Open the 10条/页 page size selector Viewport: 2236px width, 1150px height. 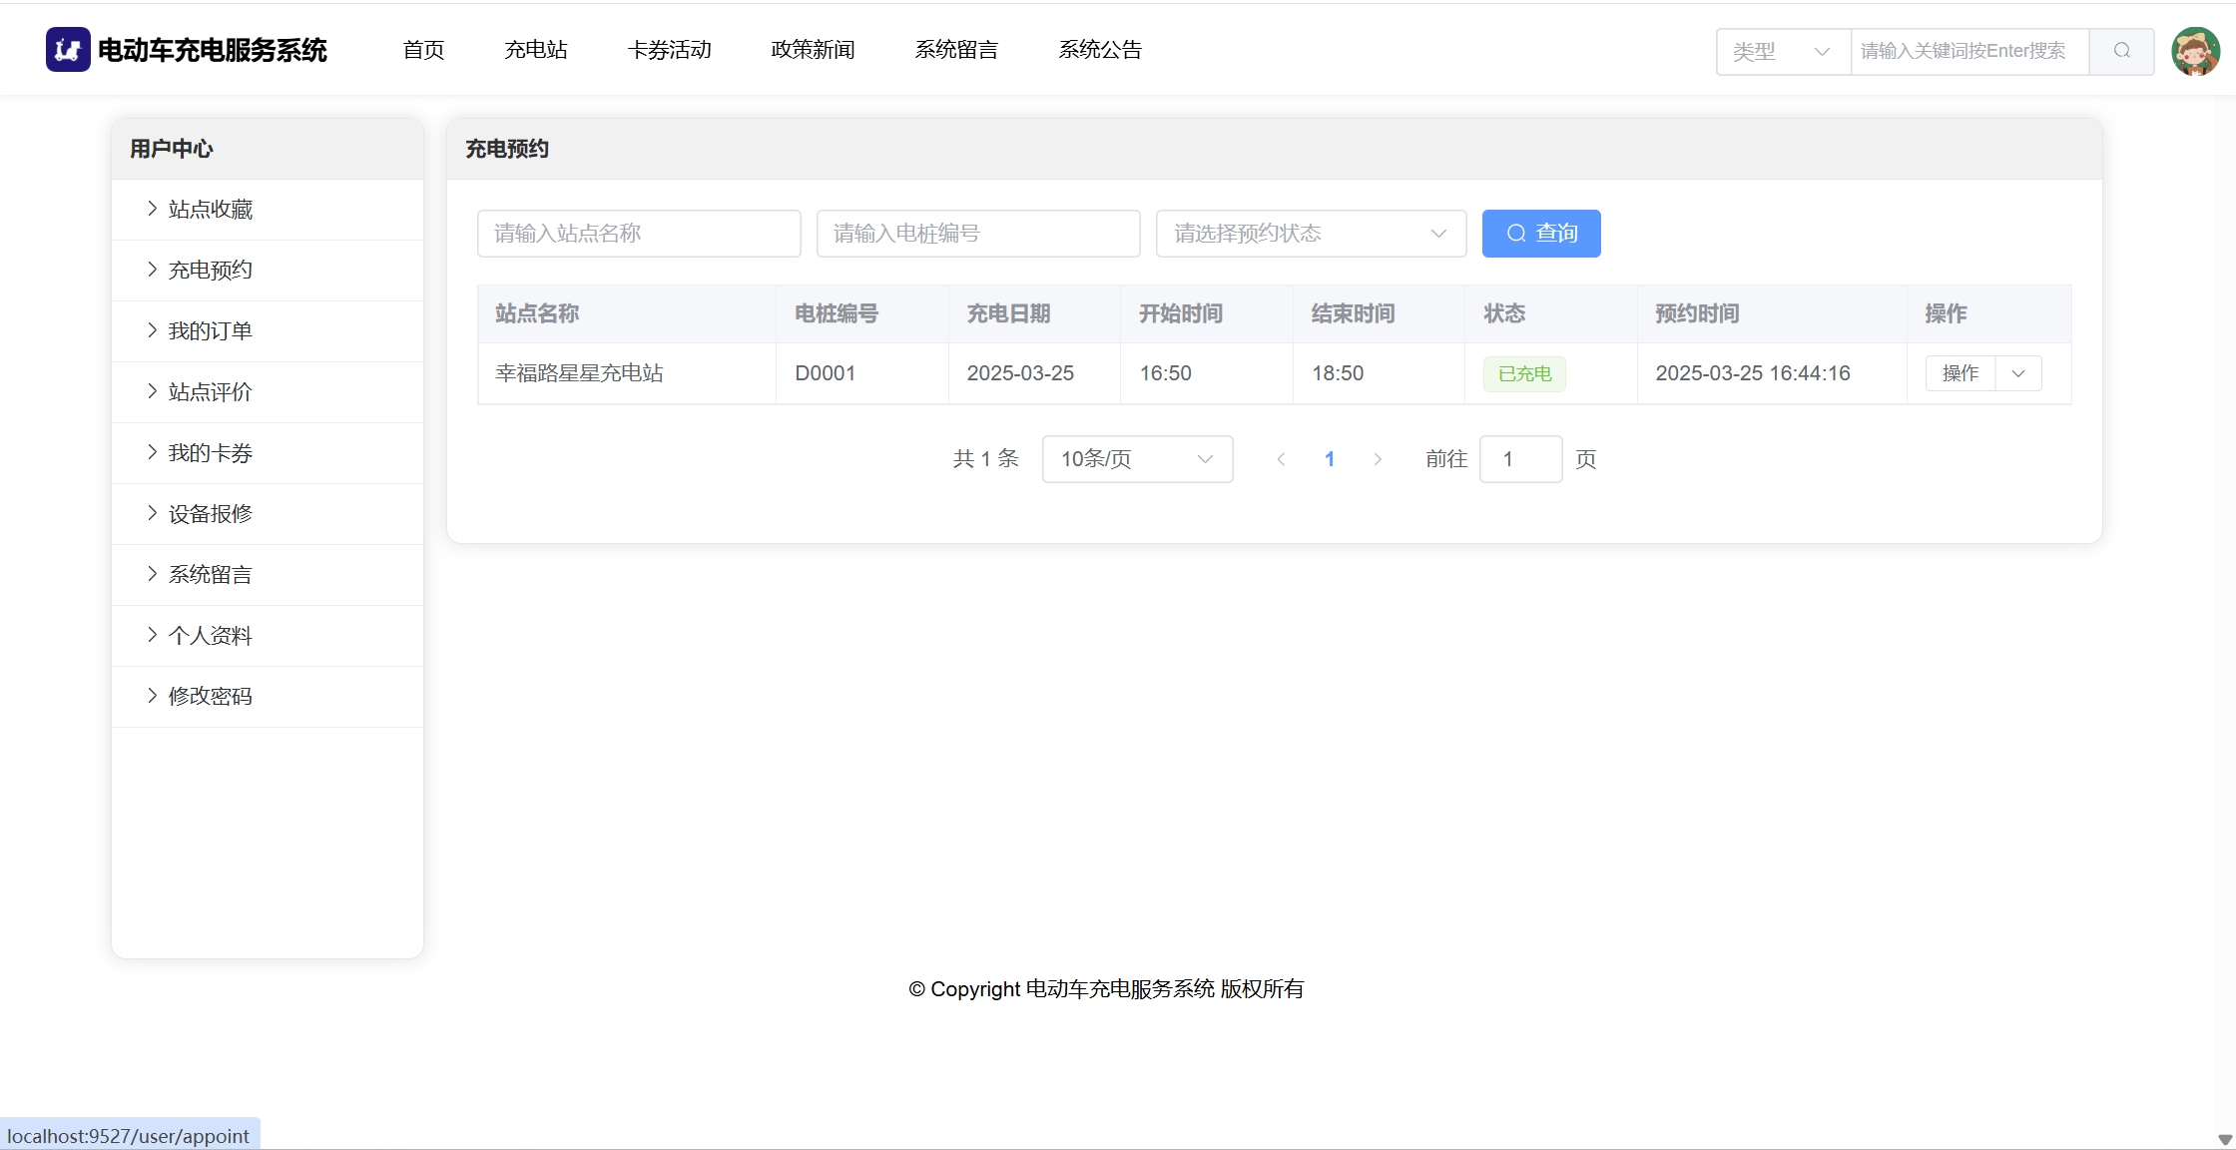pyautogui.click(x=1136, y=459)
